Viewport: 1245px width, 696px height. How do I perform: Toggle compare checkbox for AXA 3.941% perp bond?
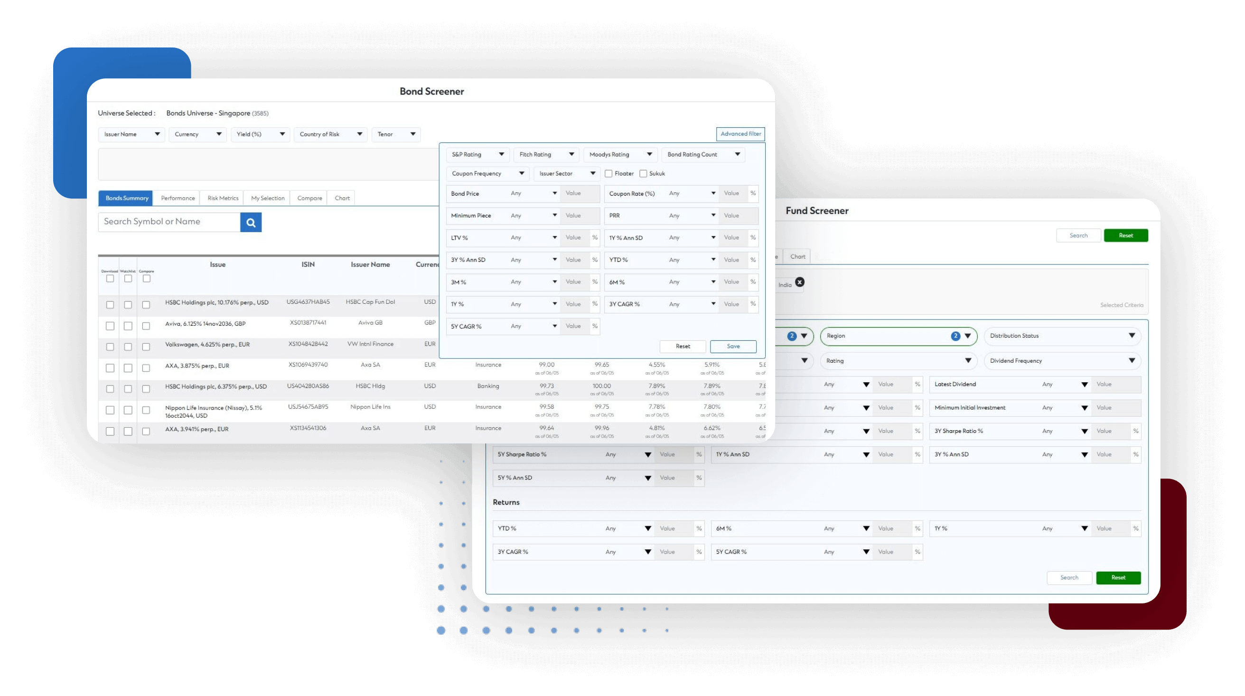[146, 432]
